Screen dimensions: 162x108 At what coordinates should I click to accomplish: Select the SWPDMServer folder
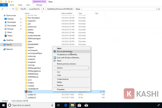click(33, 77)
